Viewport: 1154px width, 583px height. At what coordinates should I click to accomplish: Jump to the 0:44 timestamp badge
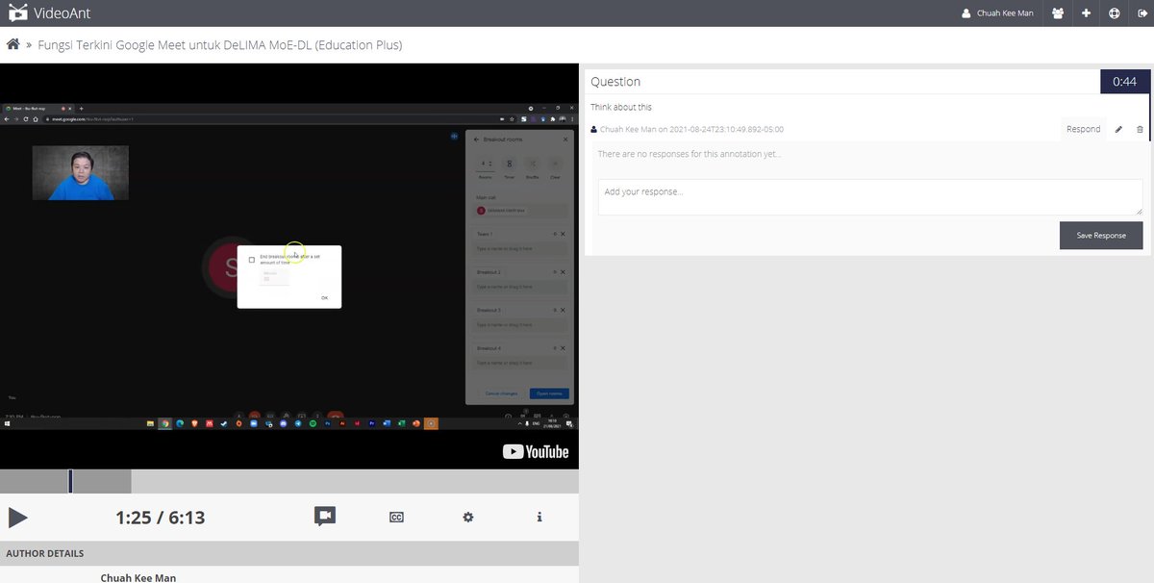point(1124,82)
